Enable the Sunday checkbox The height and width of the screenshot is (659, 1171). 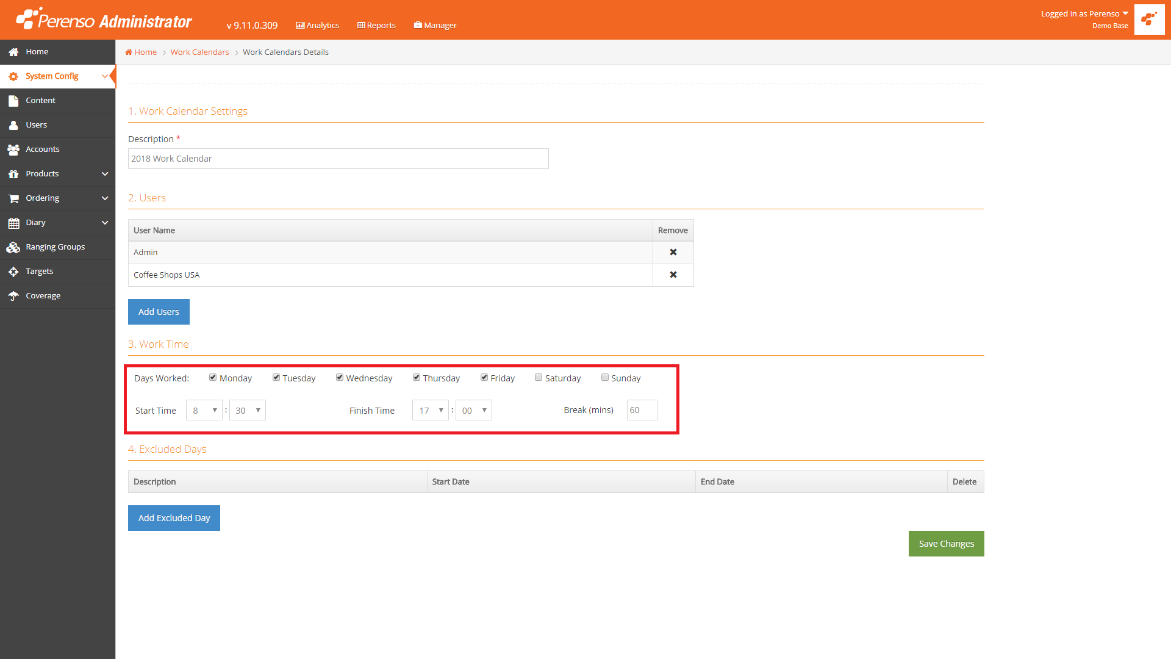[605, 378]
